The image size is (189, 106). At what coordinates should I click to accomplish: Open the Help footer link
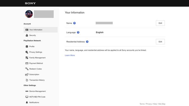pyautogui.click(x=155, y=104)
